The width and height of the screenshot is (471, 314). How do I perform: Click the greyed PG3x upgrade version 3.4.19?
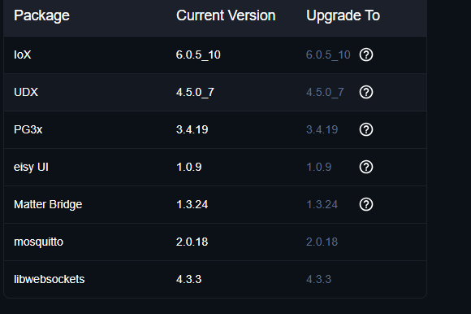(322, 129)
